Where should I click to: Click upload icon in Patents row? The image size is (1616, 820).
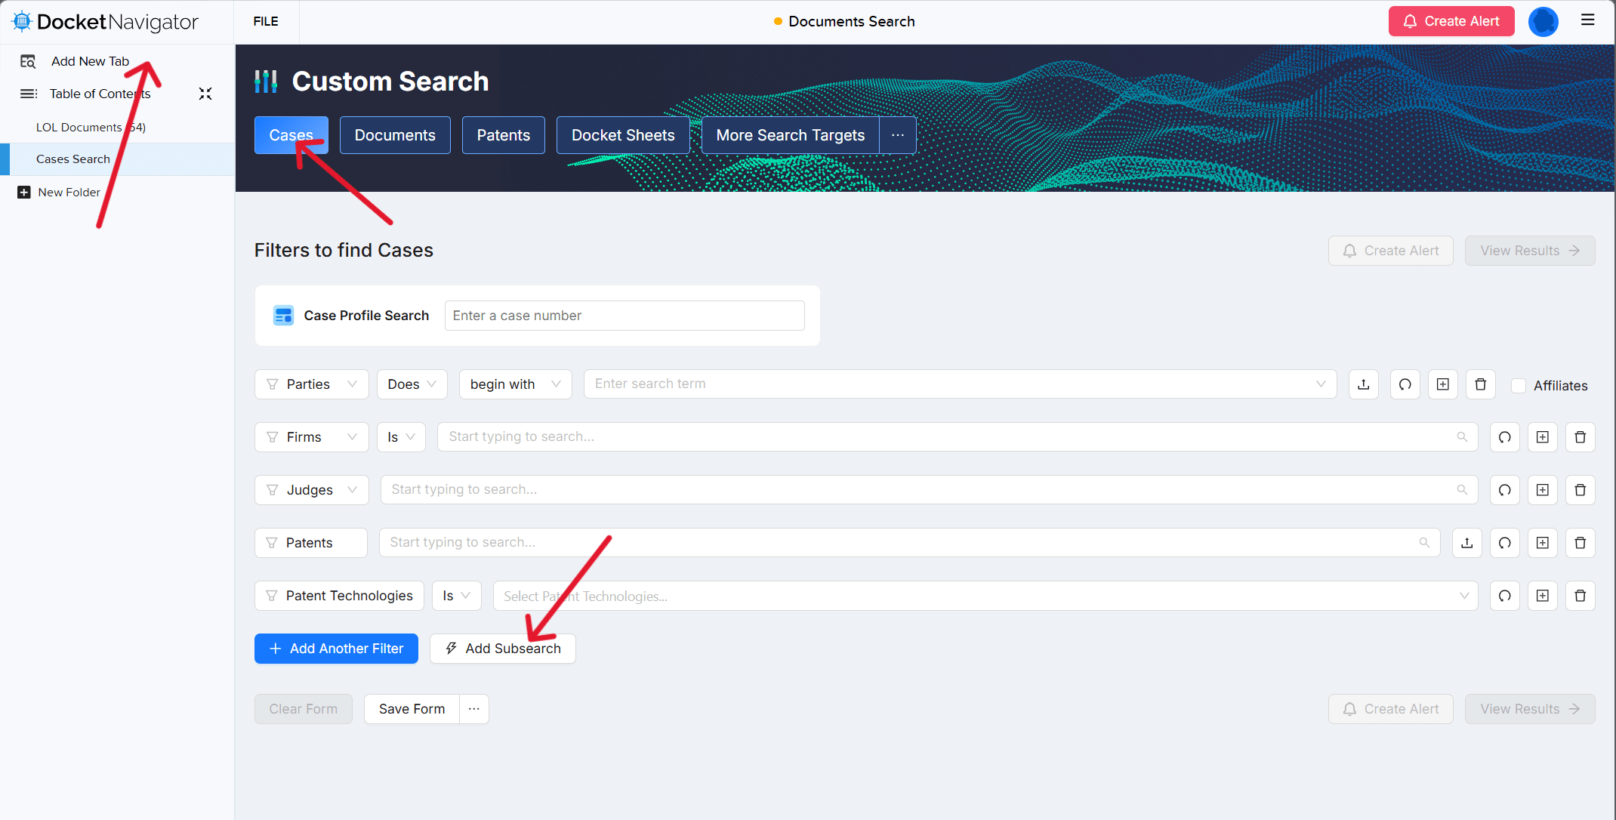tap(1466, 543)
